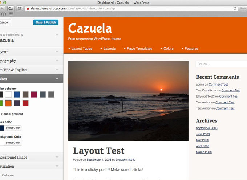Click the iCloud tabs icon in Safari
This screenshot has height=180, width=247.
pos(11,8)
